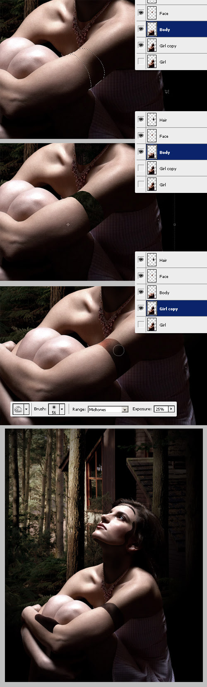Click the highlighted Girl copy layer thumbnail
Image resolution: width=207 pixels, height=687 pixels.
(x=152, y=309)
